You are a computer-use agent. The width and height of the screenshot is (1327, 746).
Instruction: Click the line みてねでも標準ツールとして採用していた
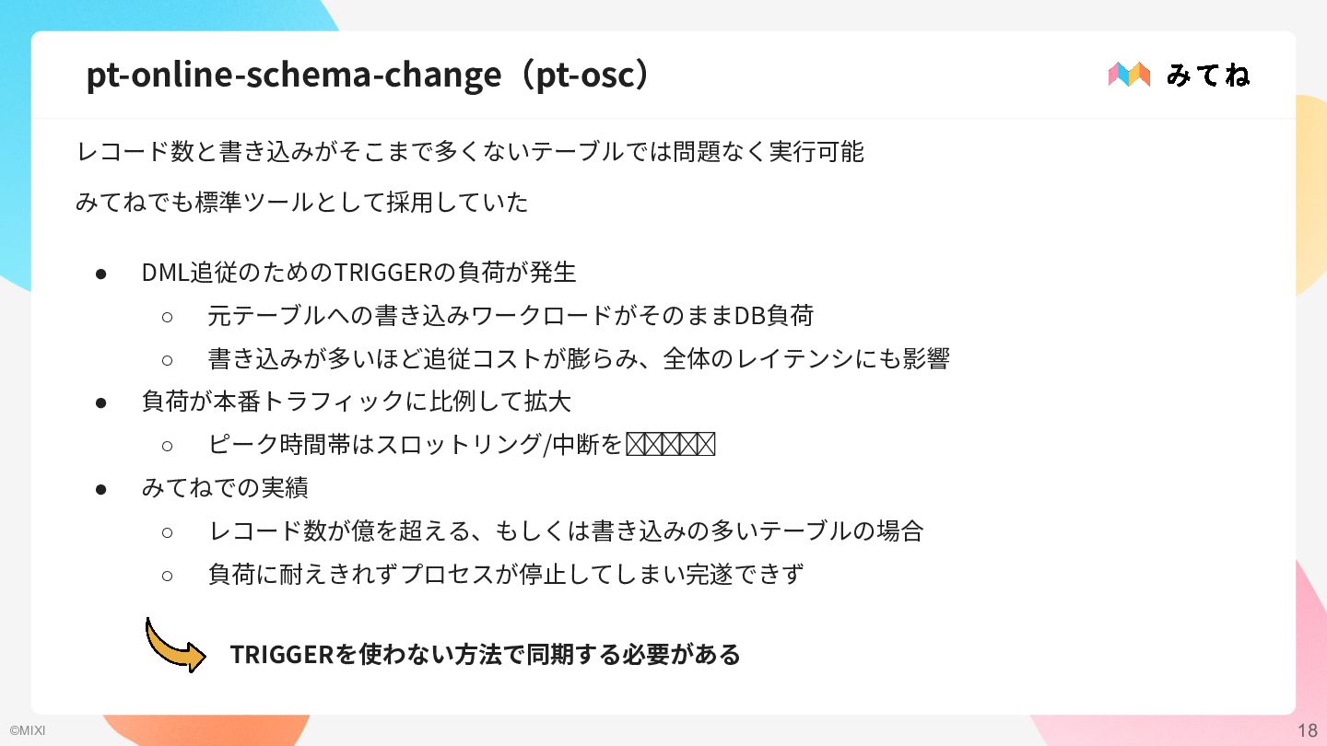point(302,202)
